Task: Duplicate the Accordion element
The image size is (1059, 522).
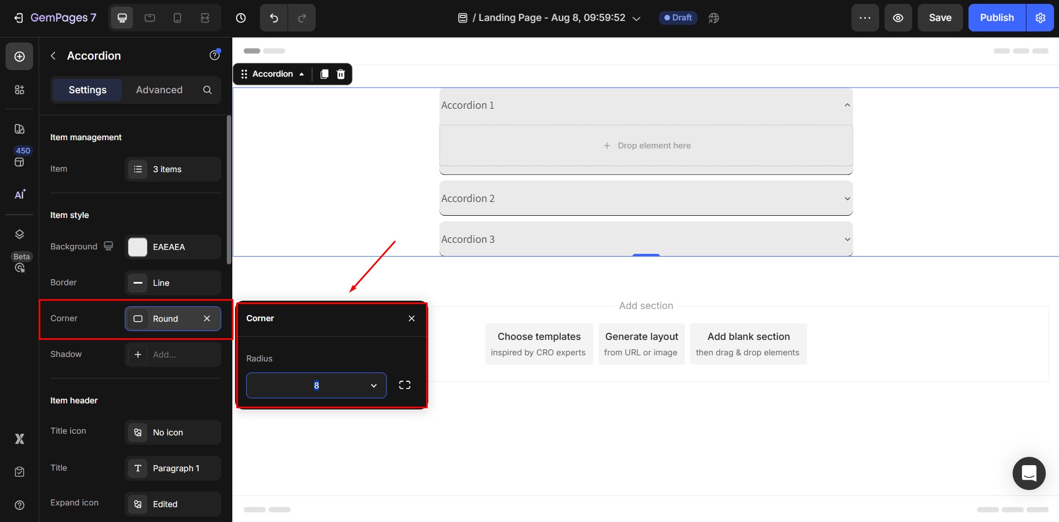Action: point(324,74)
